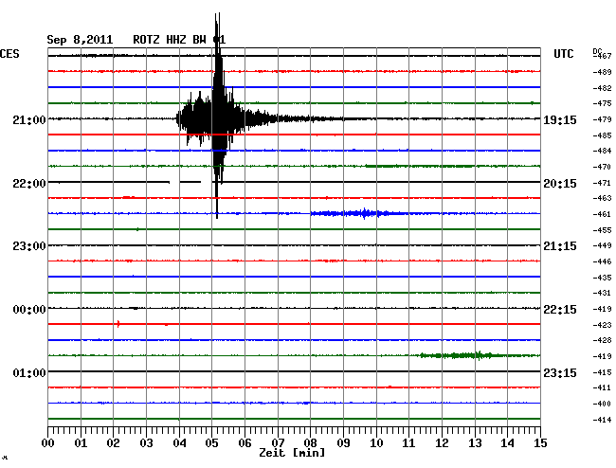Click the DC offset value "-435"
The width and height of the screenshot is (616, 468).
602,278
